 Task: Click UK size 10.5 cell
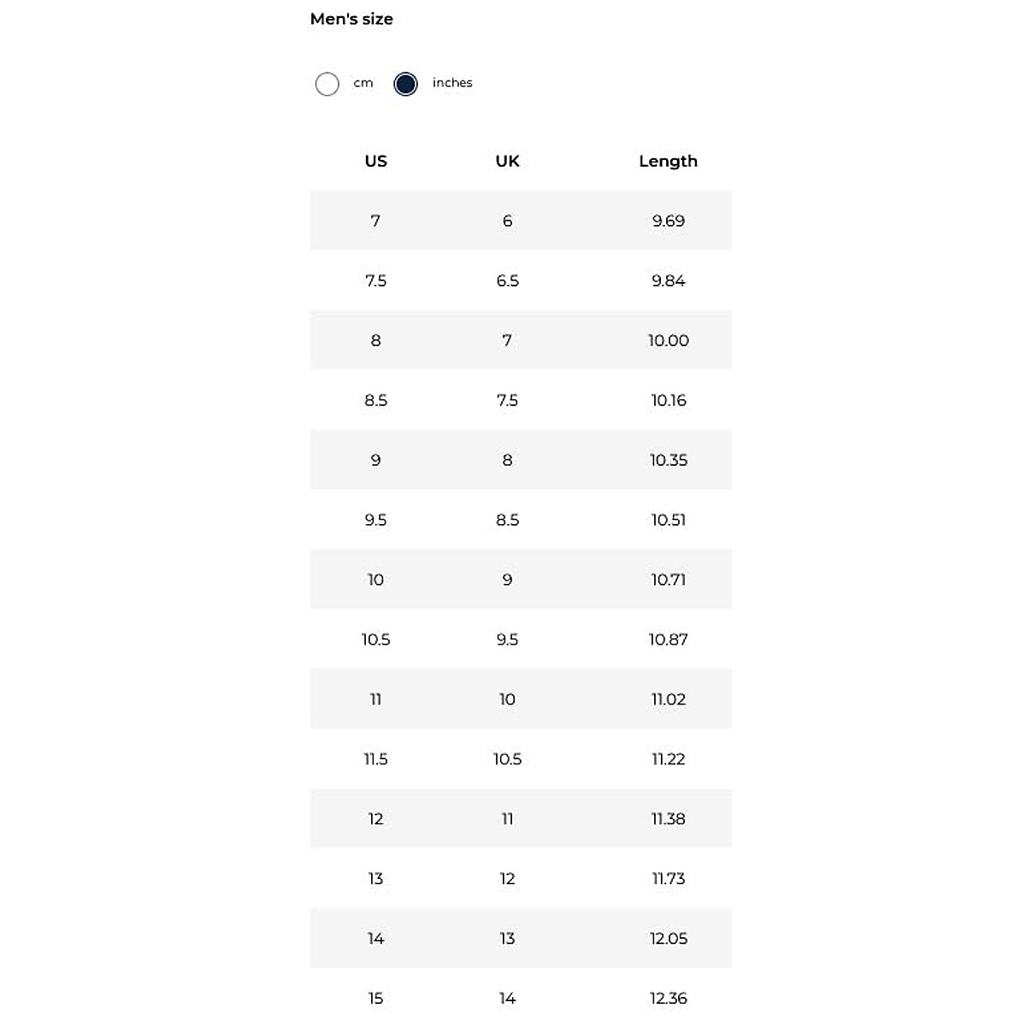(x=507, y=759)
